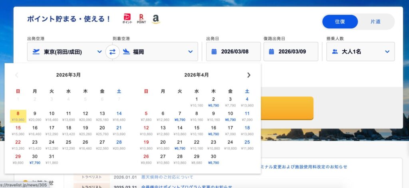Click the Amazon logo icon

click(x=155, y=19)
